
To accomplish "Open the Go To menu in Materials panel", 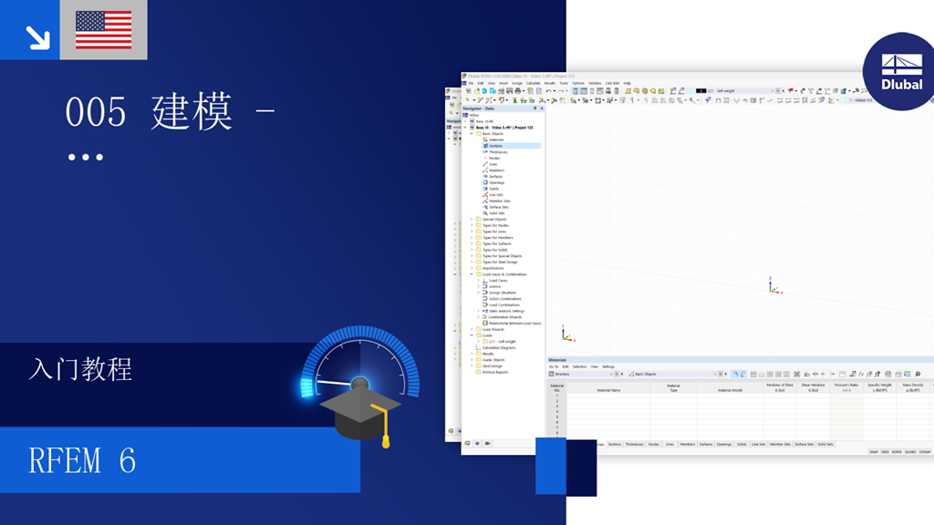I will point(554,366).
